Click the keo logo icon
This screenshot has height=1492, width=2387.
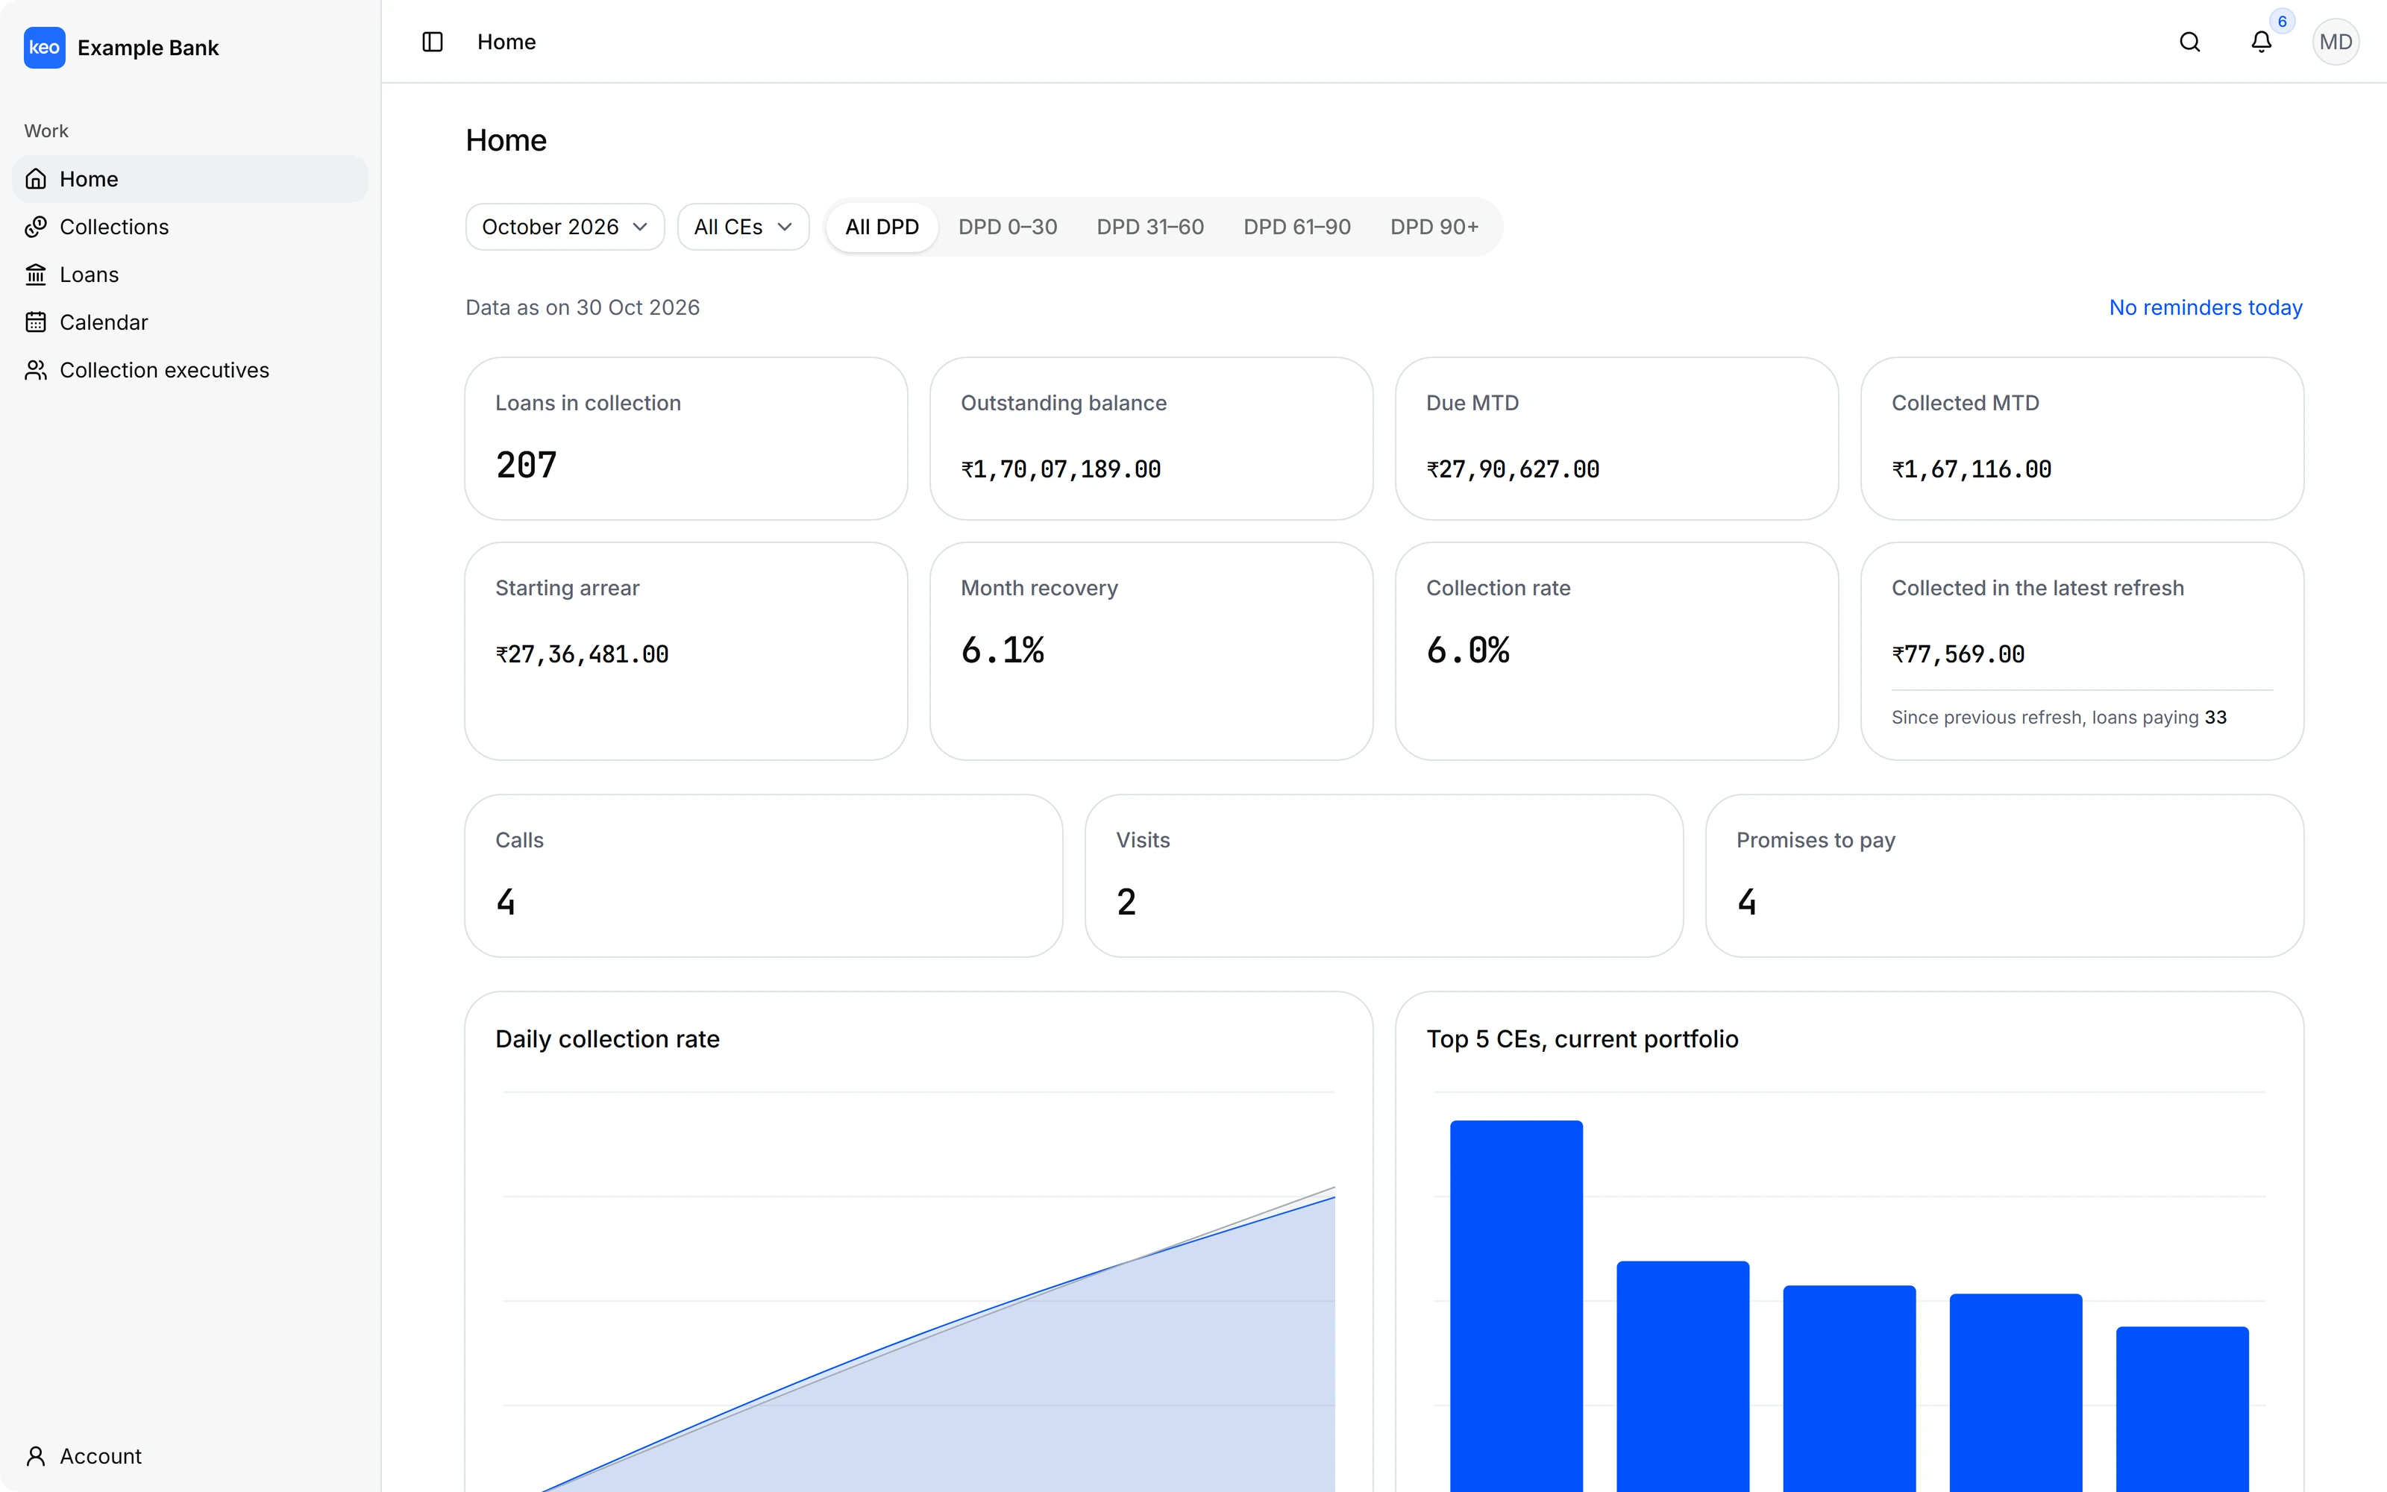pyautogui.click(x=45, y=47)
